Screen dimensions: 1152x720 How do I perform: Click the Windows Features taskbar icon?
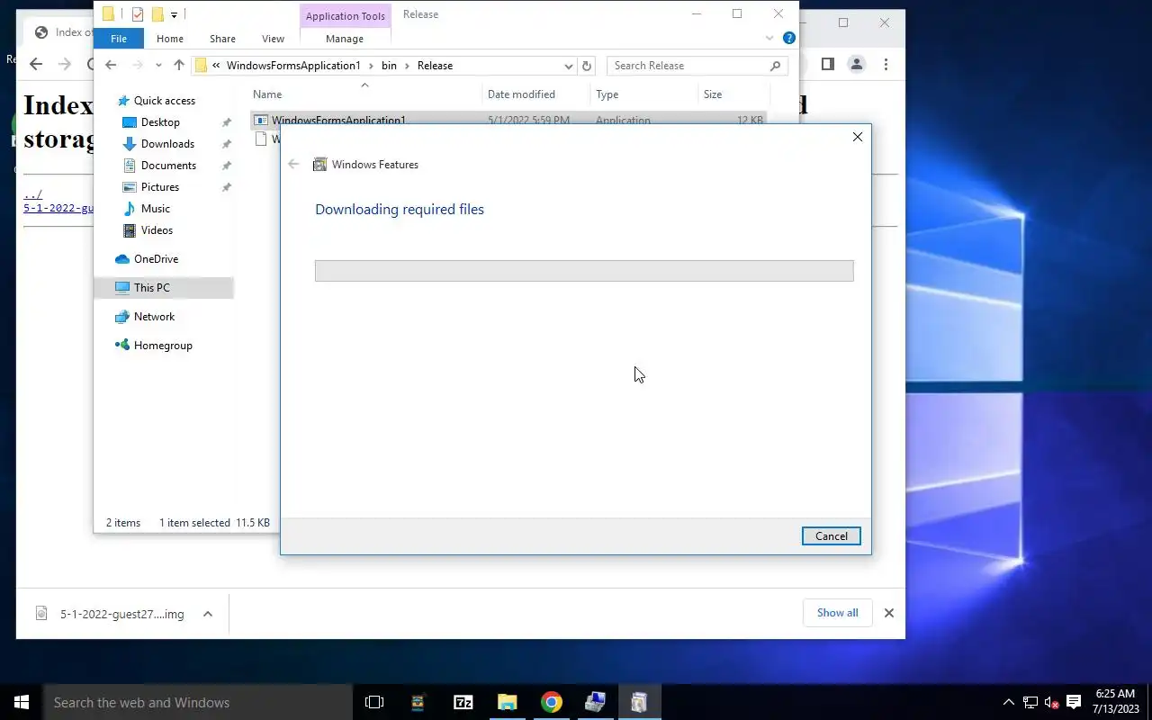[639, 702]
